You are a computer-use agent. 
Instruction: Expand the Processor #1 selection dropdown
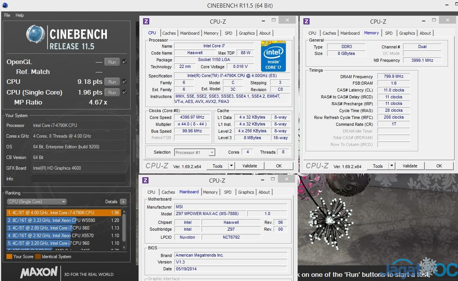(211, 153)
